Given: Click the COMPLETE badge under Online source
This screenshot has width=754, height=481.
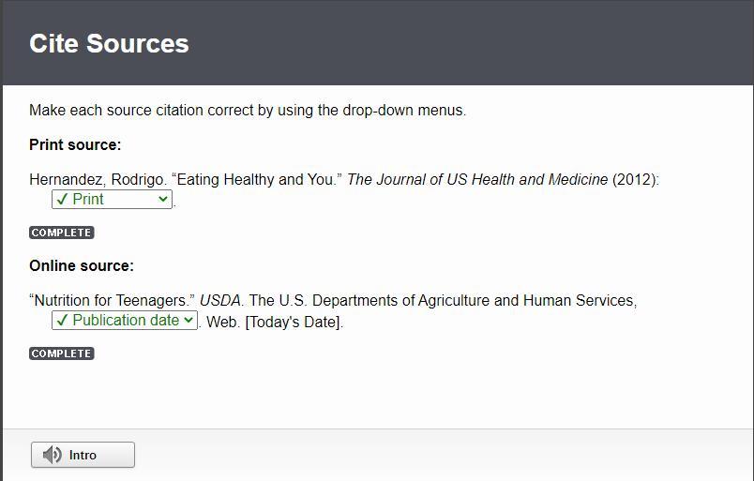Looking at the screenshot, I should (62, 353).
